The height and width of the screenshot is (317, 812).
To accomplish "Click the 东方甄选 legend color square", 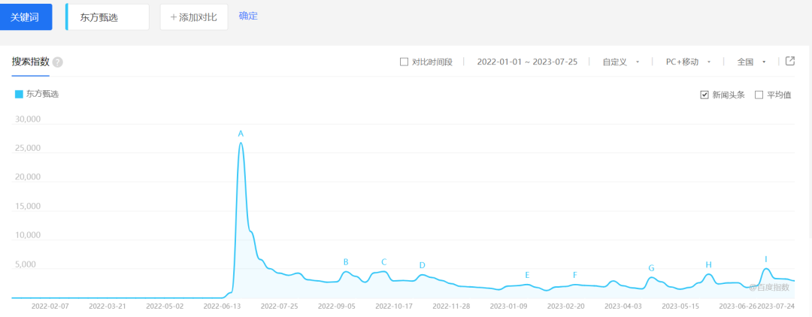I will point(19,95).
